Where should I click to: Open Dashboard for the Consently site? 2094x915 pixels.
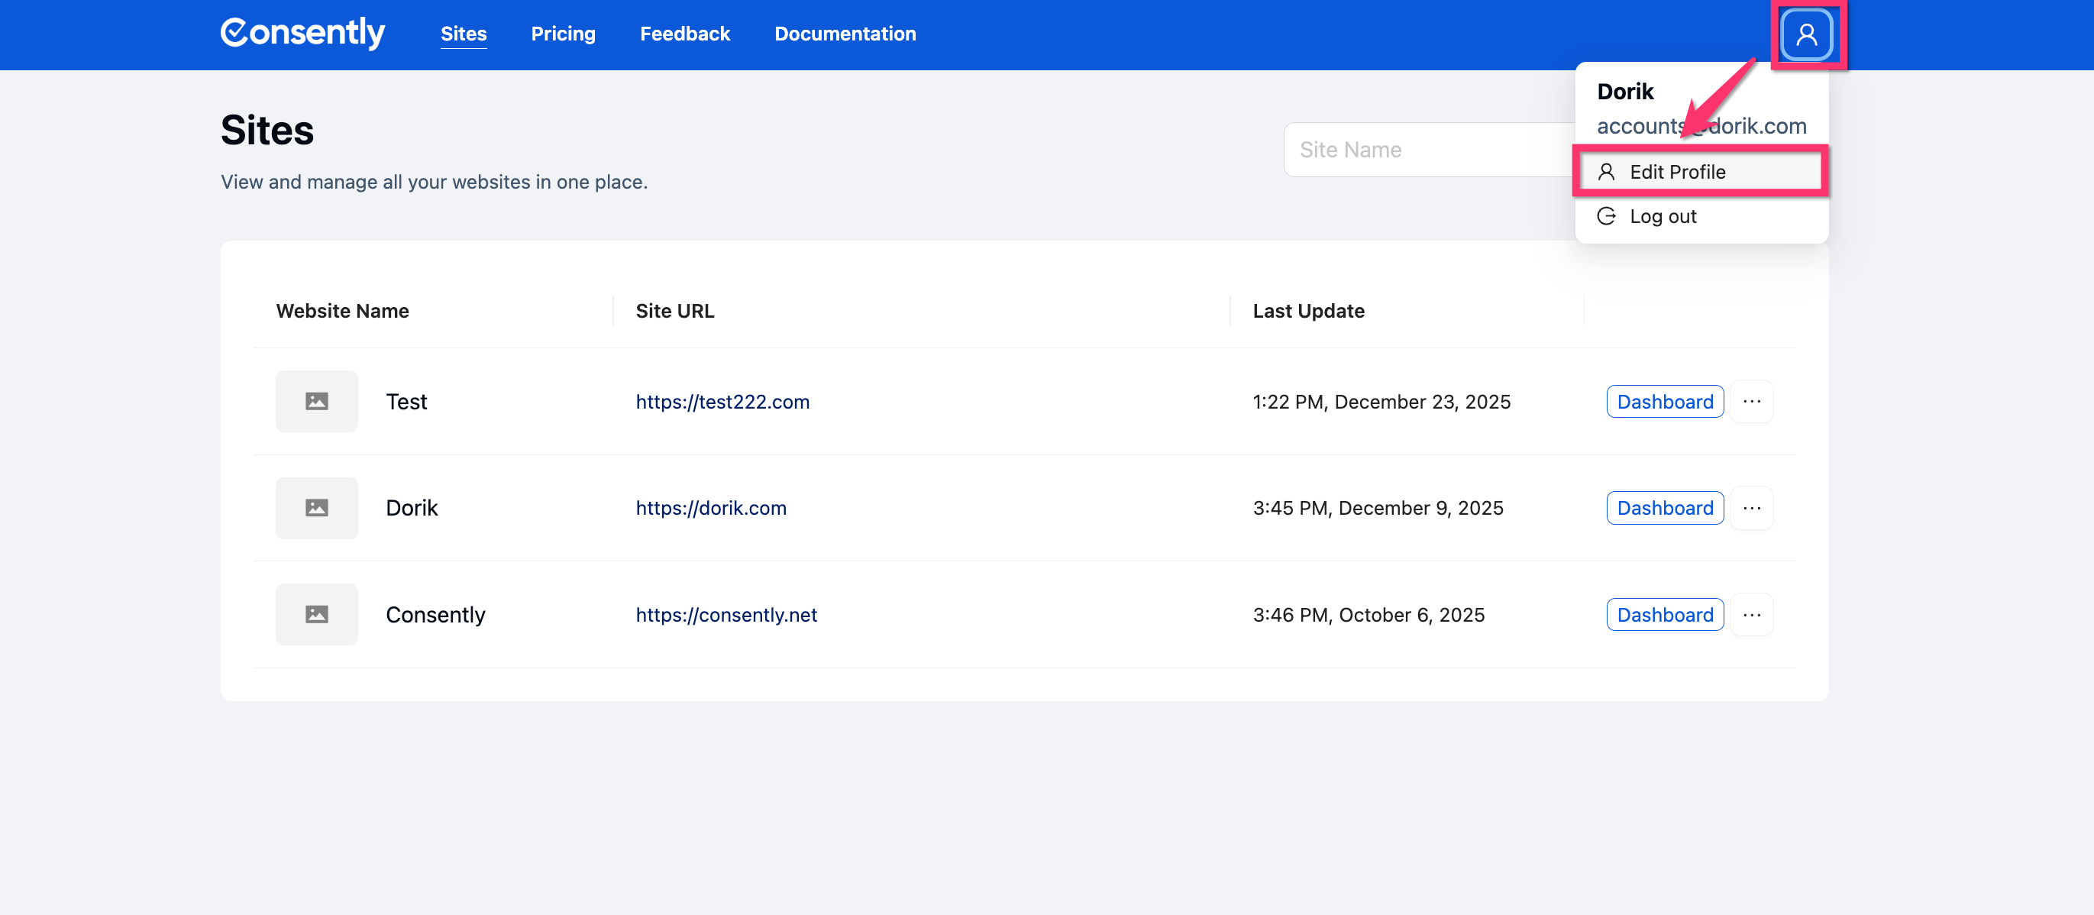tap(1664, 614)
